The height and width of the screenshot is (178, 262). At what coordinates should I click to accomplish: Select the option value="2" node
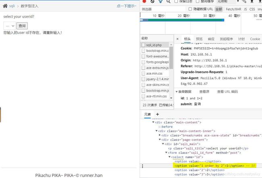[200, 170]
